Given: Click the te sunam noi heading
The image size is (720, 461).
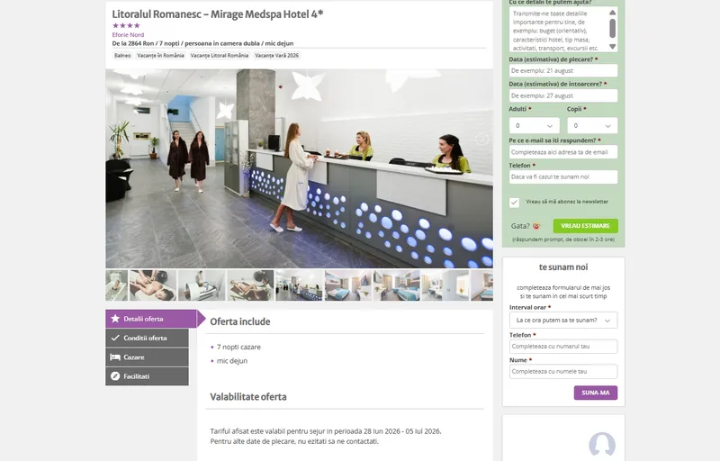Looking at the screenshot, I should (x=563, y=267).
